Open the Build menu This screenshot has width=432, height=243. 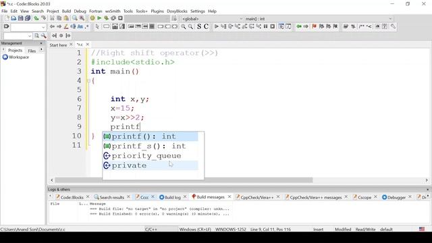coord(66,11)
